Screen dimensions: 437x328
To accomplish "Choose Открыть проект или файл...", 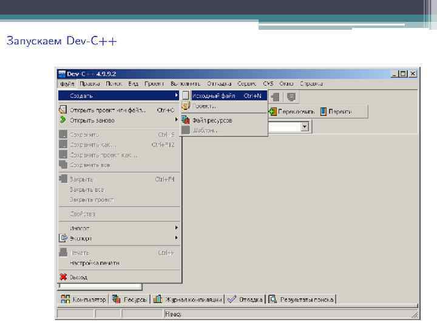I will pos(119,110).
